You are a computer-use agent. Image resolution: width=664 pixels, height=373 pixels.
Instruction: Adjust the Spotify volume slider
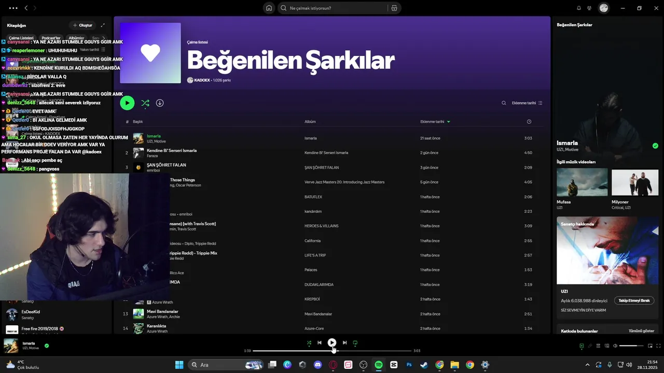click(x=631, y=346)
